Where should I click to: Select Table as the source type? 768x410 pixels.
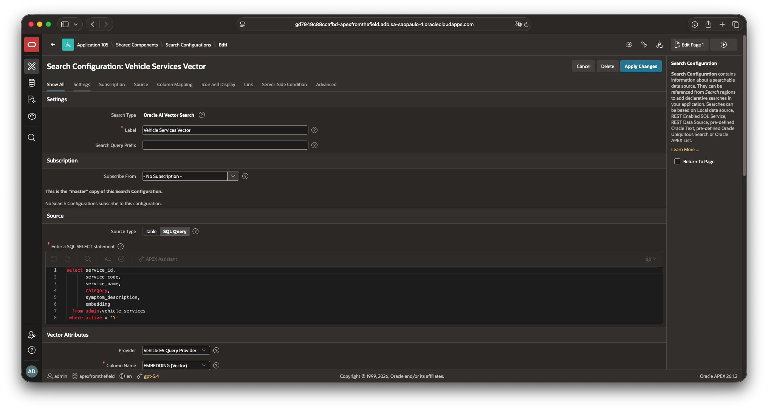tap(151, 231)
